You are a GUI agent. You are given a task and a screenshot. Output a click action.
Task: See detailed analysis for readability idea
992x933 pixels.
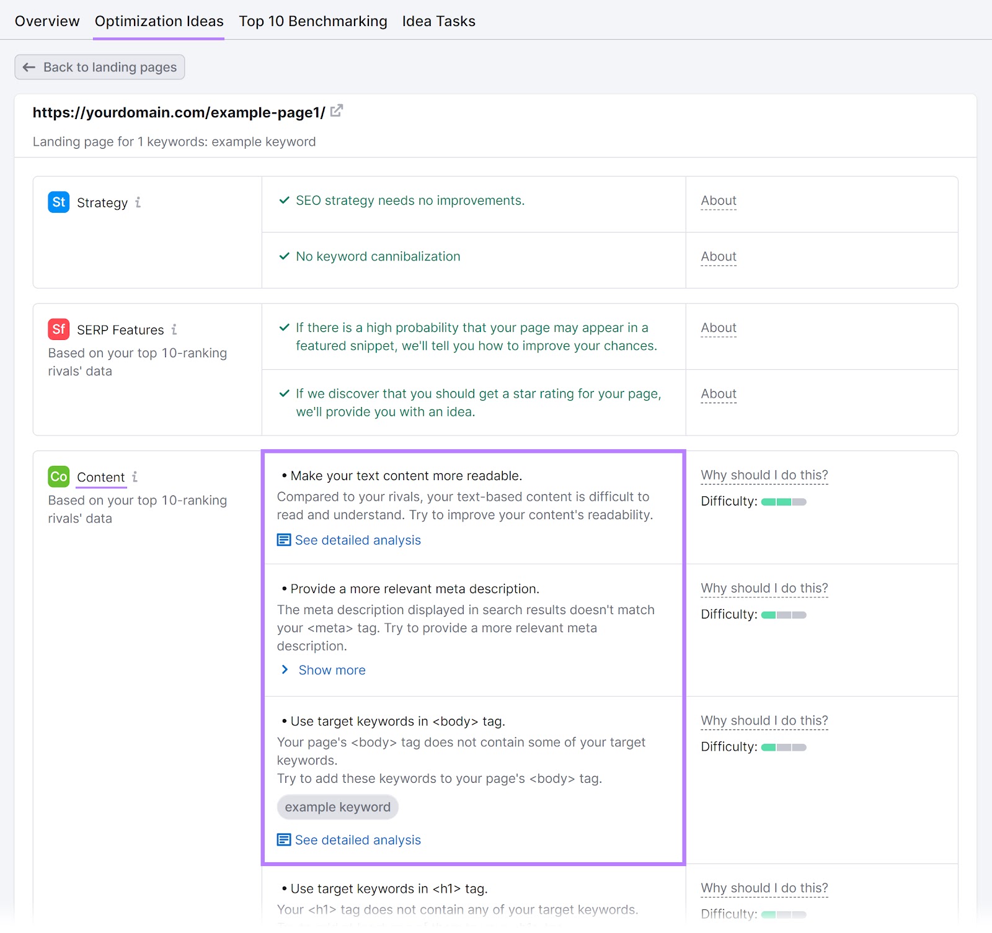tap(358, 540)
